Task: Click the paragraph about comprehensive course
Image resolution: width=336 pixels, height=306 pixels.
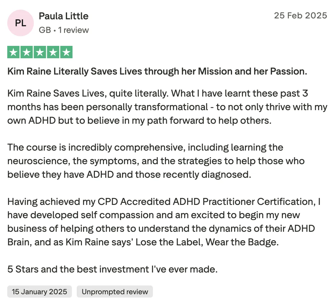Action: (156, 161)
